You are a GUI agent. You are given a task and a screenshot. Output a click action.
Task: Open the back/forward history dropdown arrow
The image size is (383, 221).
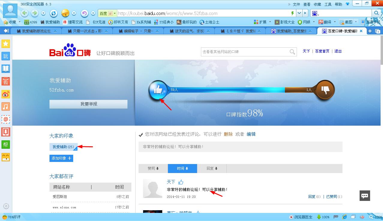click(43, 13)
